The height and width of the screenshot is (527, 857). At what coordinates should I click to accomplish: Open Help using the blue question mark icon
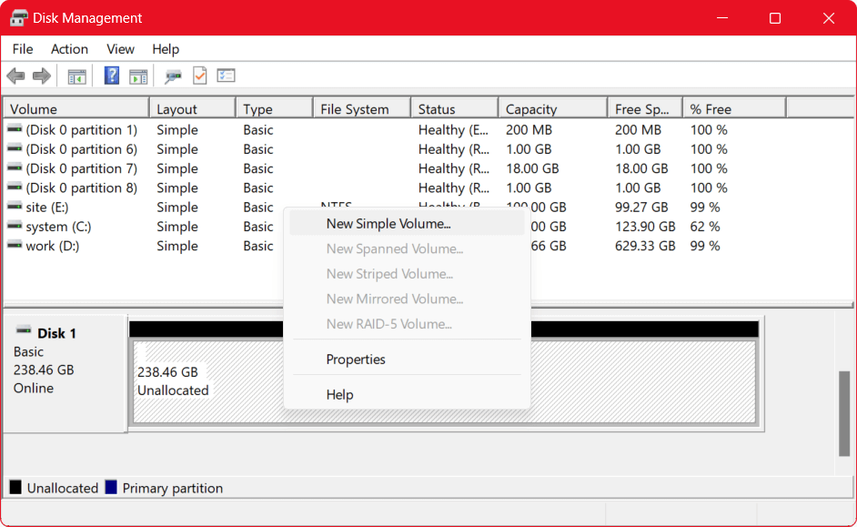click(111, 75)
